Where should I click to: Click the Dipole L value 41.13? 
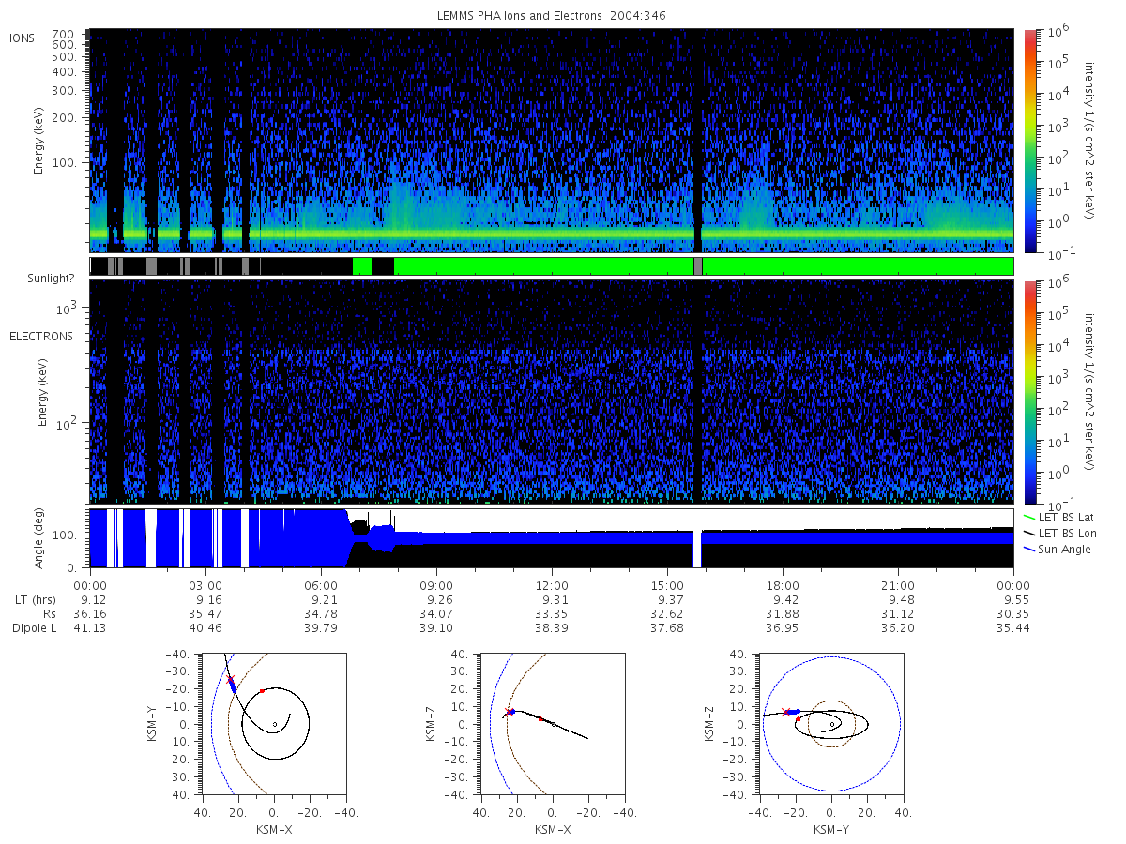pyautogui.click(x=90, y=628)
